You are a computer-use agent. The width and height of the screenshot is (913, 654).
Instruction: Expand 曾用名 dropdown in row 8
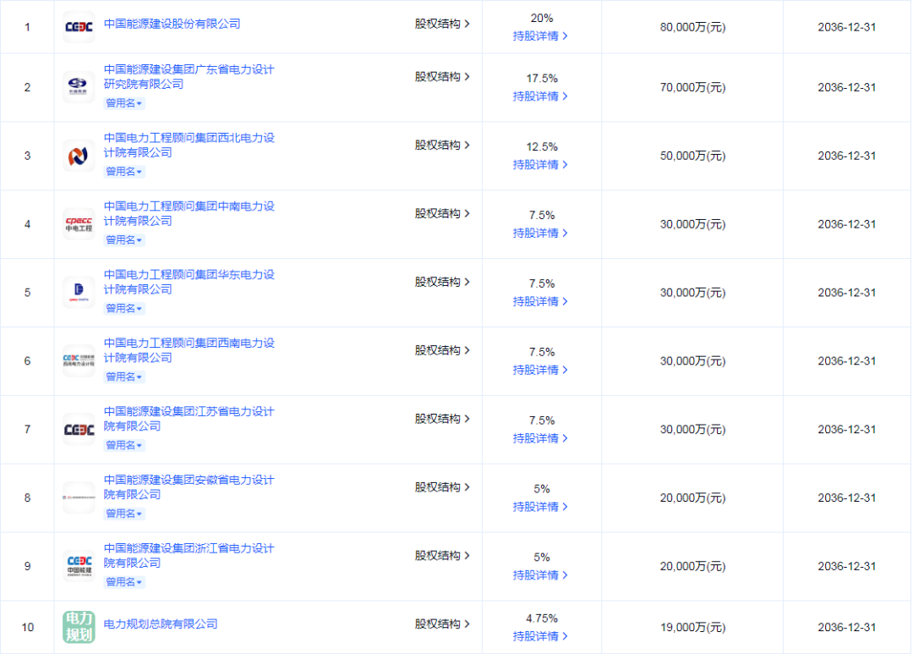(x=124, y=514)
